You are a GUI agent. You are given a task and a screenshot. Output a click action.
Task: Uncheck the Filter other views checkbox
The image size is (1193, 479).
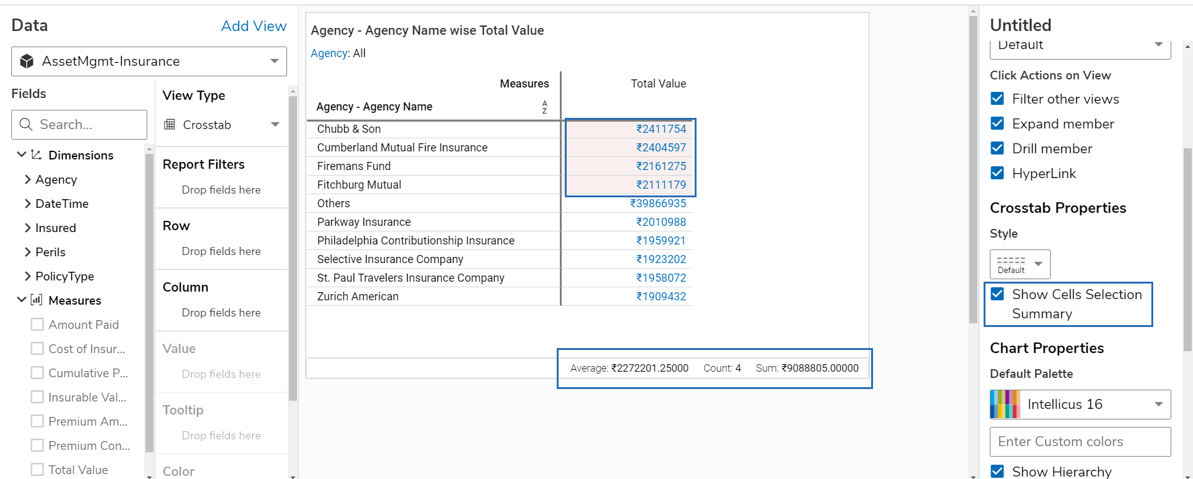(997, 99)
